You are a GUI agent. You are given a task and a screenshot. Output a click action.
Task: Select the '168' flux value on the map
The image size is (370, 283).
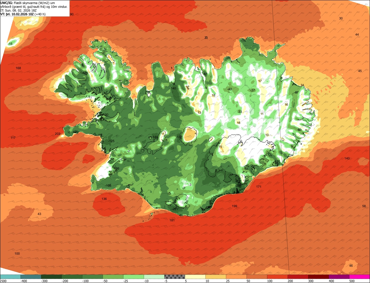tap(18, 68)
